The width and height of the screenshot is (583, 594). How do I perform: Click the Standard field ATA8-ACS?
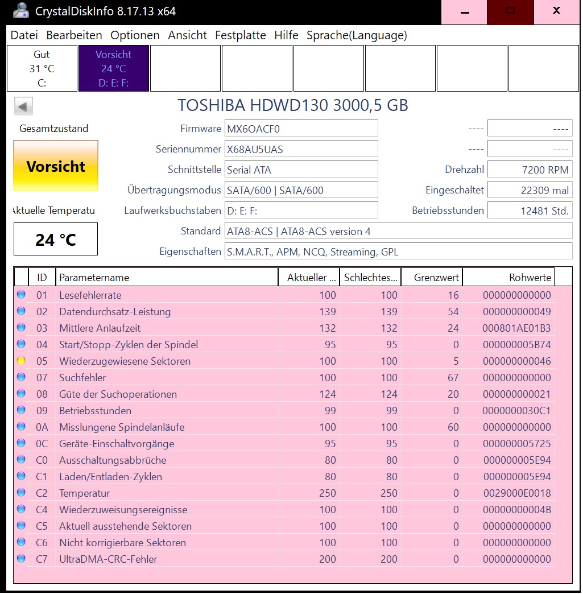[x=399, y=230]
